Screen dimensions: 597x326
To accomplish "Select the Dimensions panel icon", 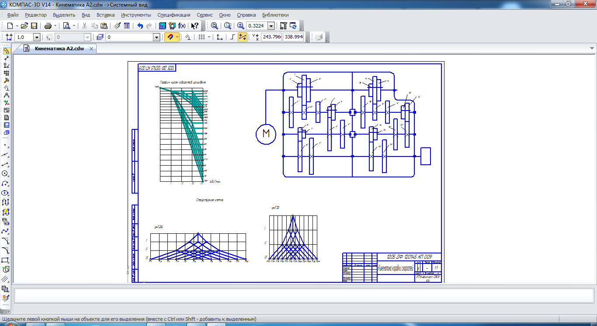I will tap(6, 58).
